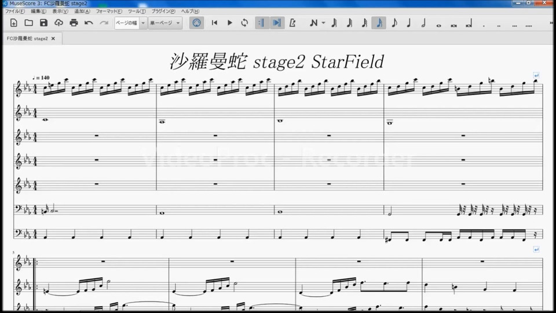Viewport: 556px width, 313px height.
Task: Print the score
Action: pos(74,23)
